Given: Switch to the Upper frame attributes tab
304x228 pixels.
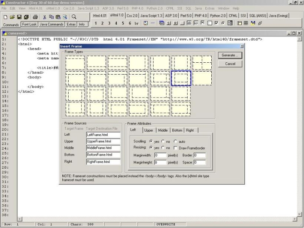Looking at the screenshot, I should pos(149,130).
